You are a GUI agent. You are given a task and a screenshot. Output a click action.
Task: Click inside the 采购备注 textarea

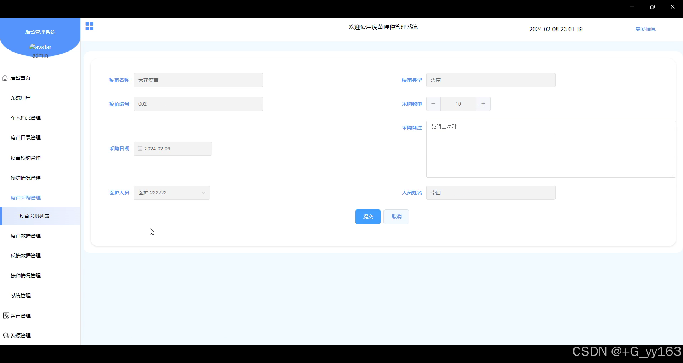[x=551, y=149]
